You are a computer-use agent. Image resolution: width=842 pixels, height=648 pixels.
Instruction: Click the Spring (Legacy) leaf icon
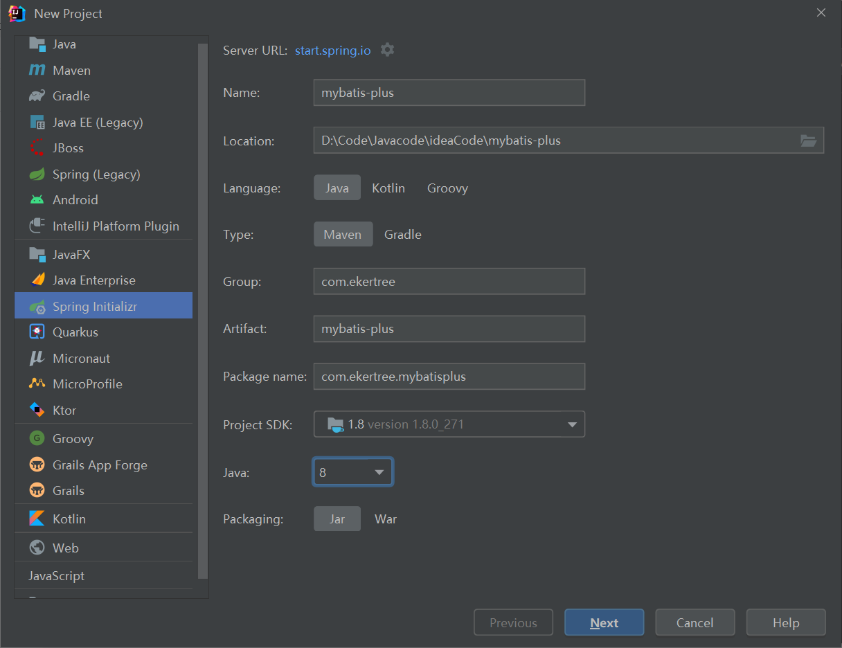37,174
